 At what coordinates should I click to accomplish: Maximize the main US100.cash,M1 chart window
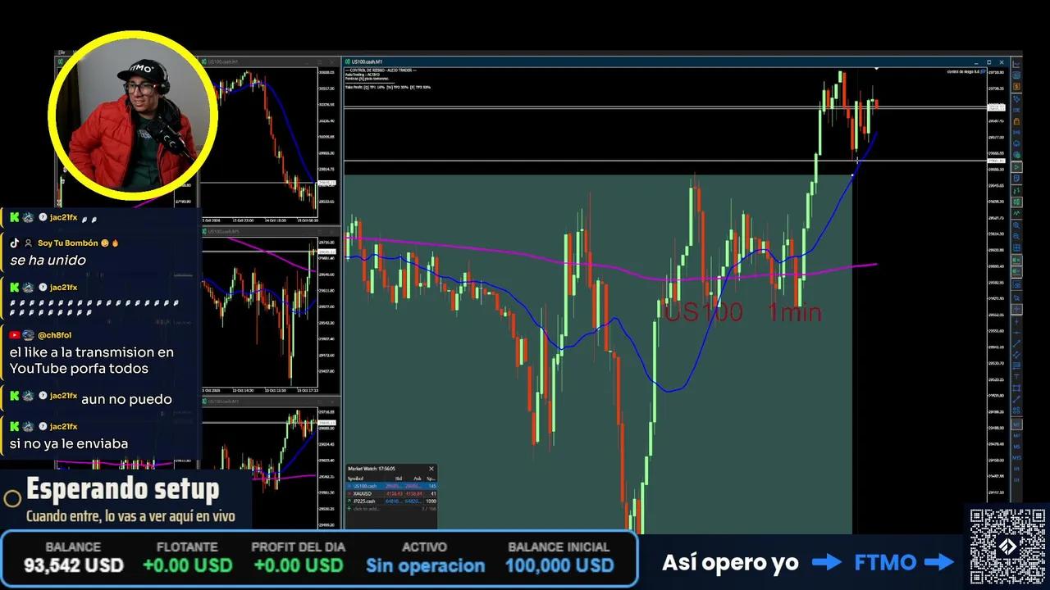[989, 61]
